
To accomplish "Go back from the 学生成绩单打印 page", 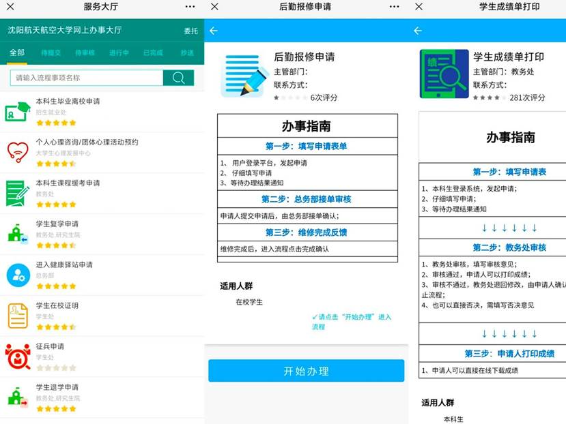I will (x=418, y=31).
